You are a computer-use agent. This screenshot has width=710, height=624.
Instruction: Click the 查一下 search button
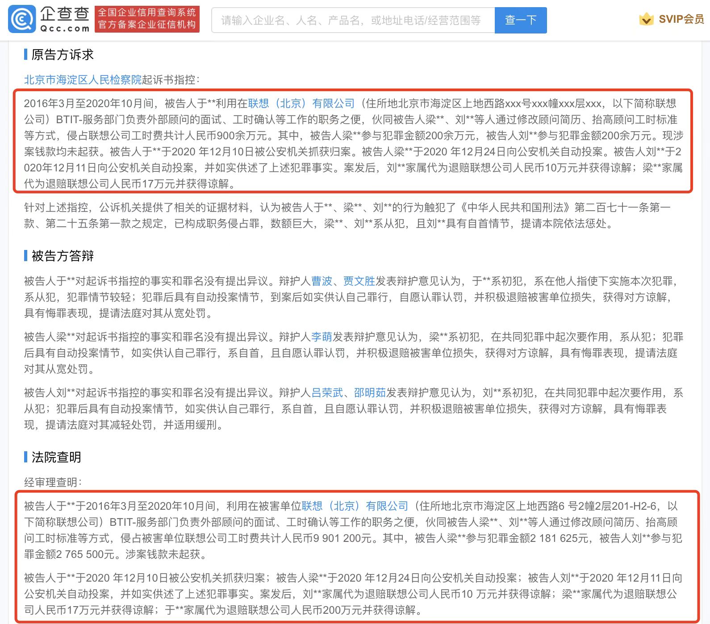point(521,20)
